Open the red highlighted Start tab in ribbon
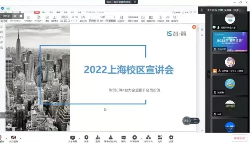250x143 pixels. pos(37,12)
